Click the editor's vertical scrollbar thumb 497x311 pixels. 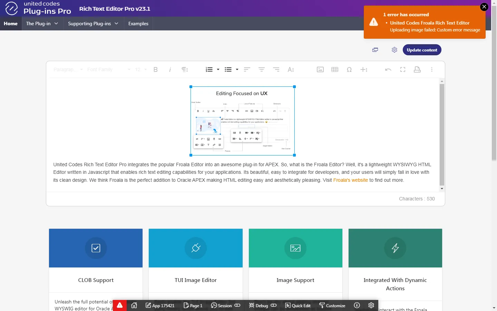tap(442, 135)
